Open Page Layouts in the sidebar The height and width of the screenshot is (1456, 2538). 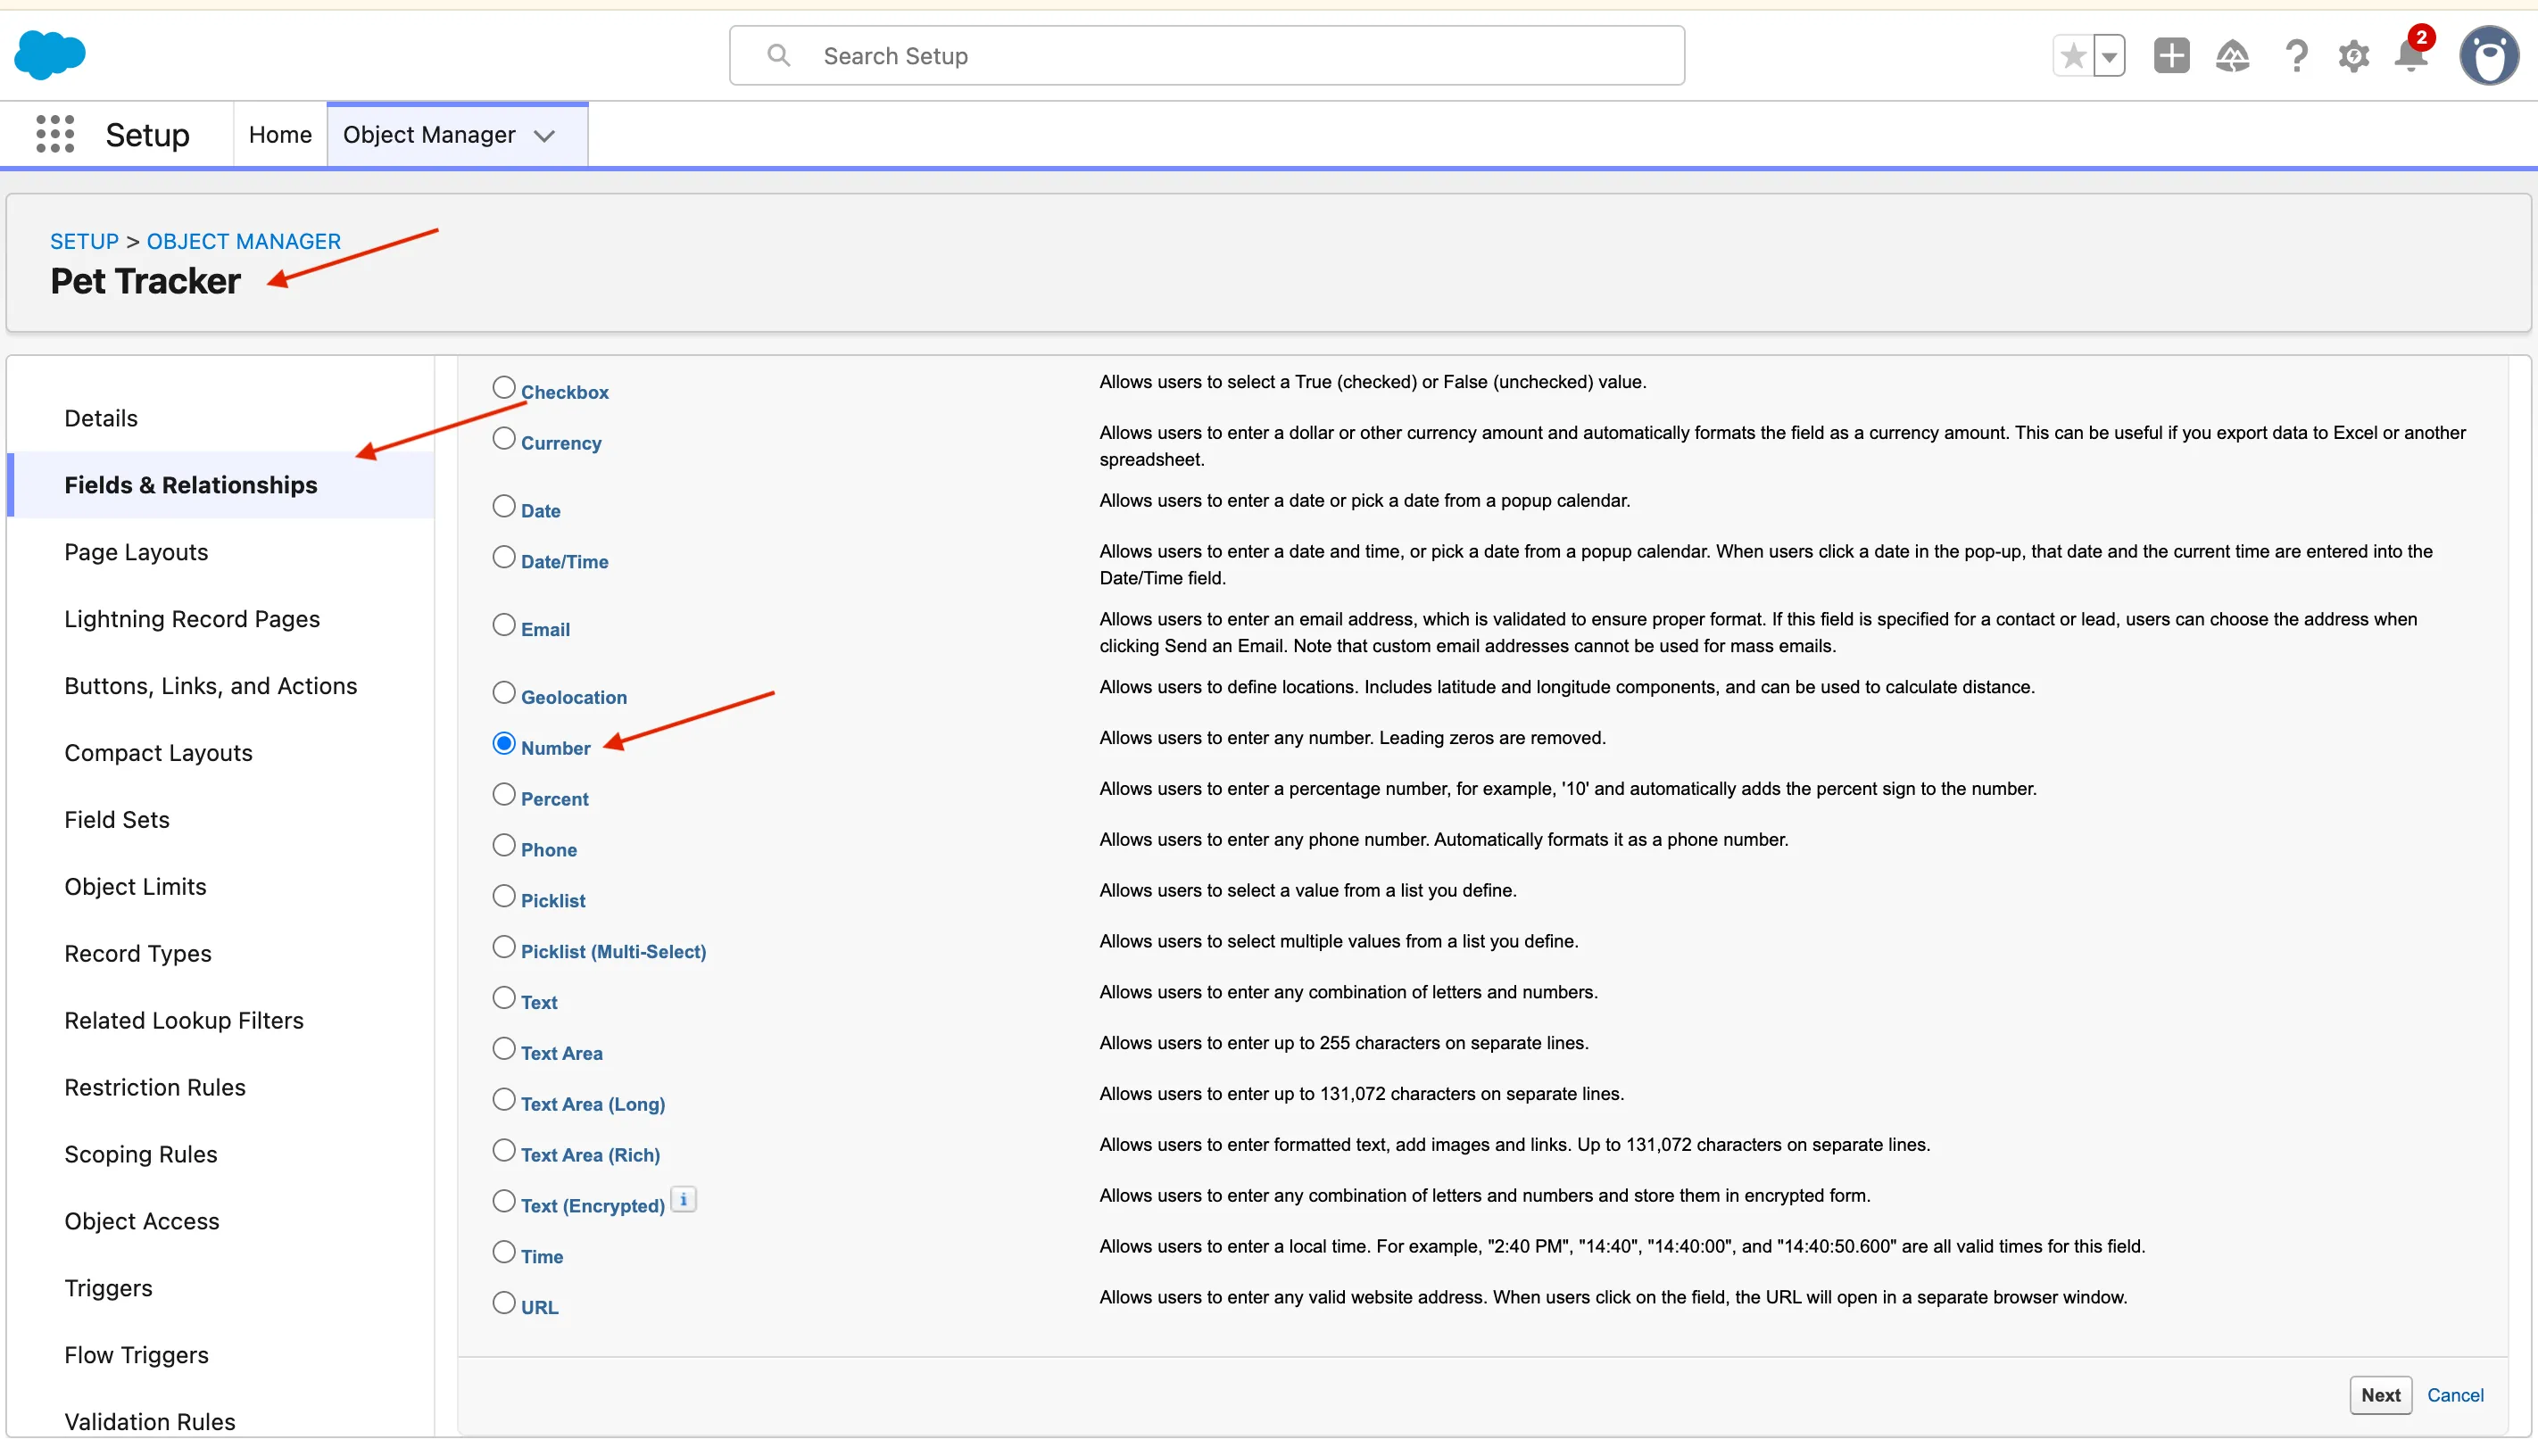pos(136,552)
